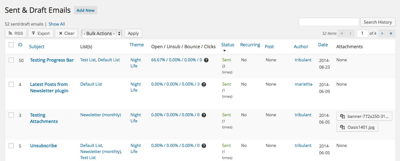Screen dimensions: 400x161
Task: Select the Unsubscribe email row checkbox
Action: [x=11, y=146]
